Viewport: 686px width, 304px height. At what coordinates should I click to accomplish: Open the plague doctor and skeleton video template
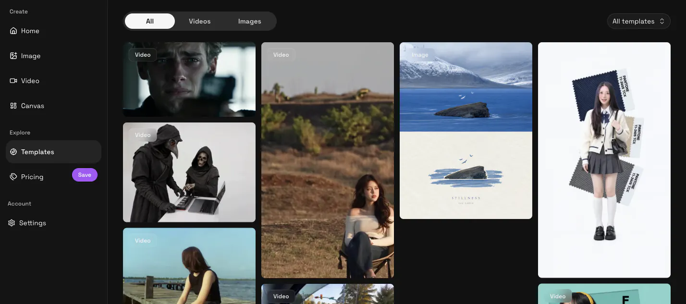(189, 172)
